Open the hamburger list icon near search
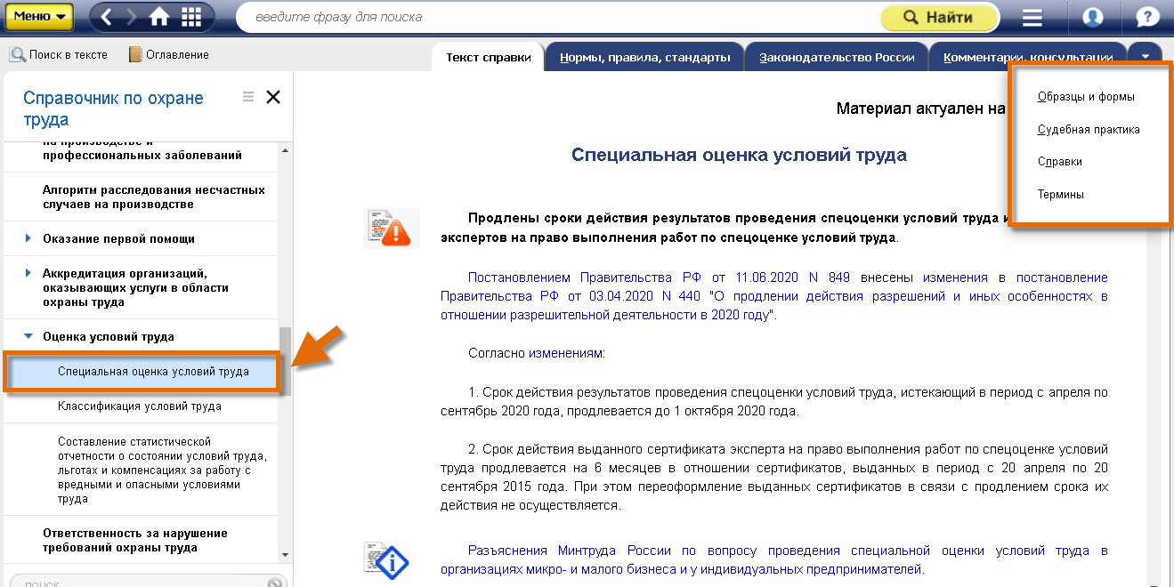 pyautogui.click(x=1032, y=18)
